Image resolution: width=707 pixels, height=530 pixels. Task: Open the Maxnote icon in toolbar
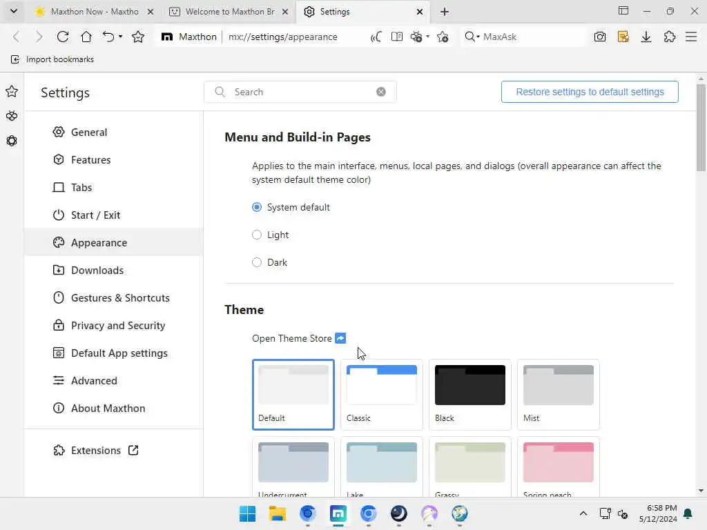pos(623,37)
